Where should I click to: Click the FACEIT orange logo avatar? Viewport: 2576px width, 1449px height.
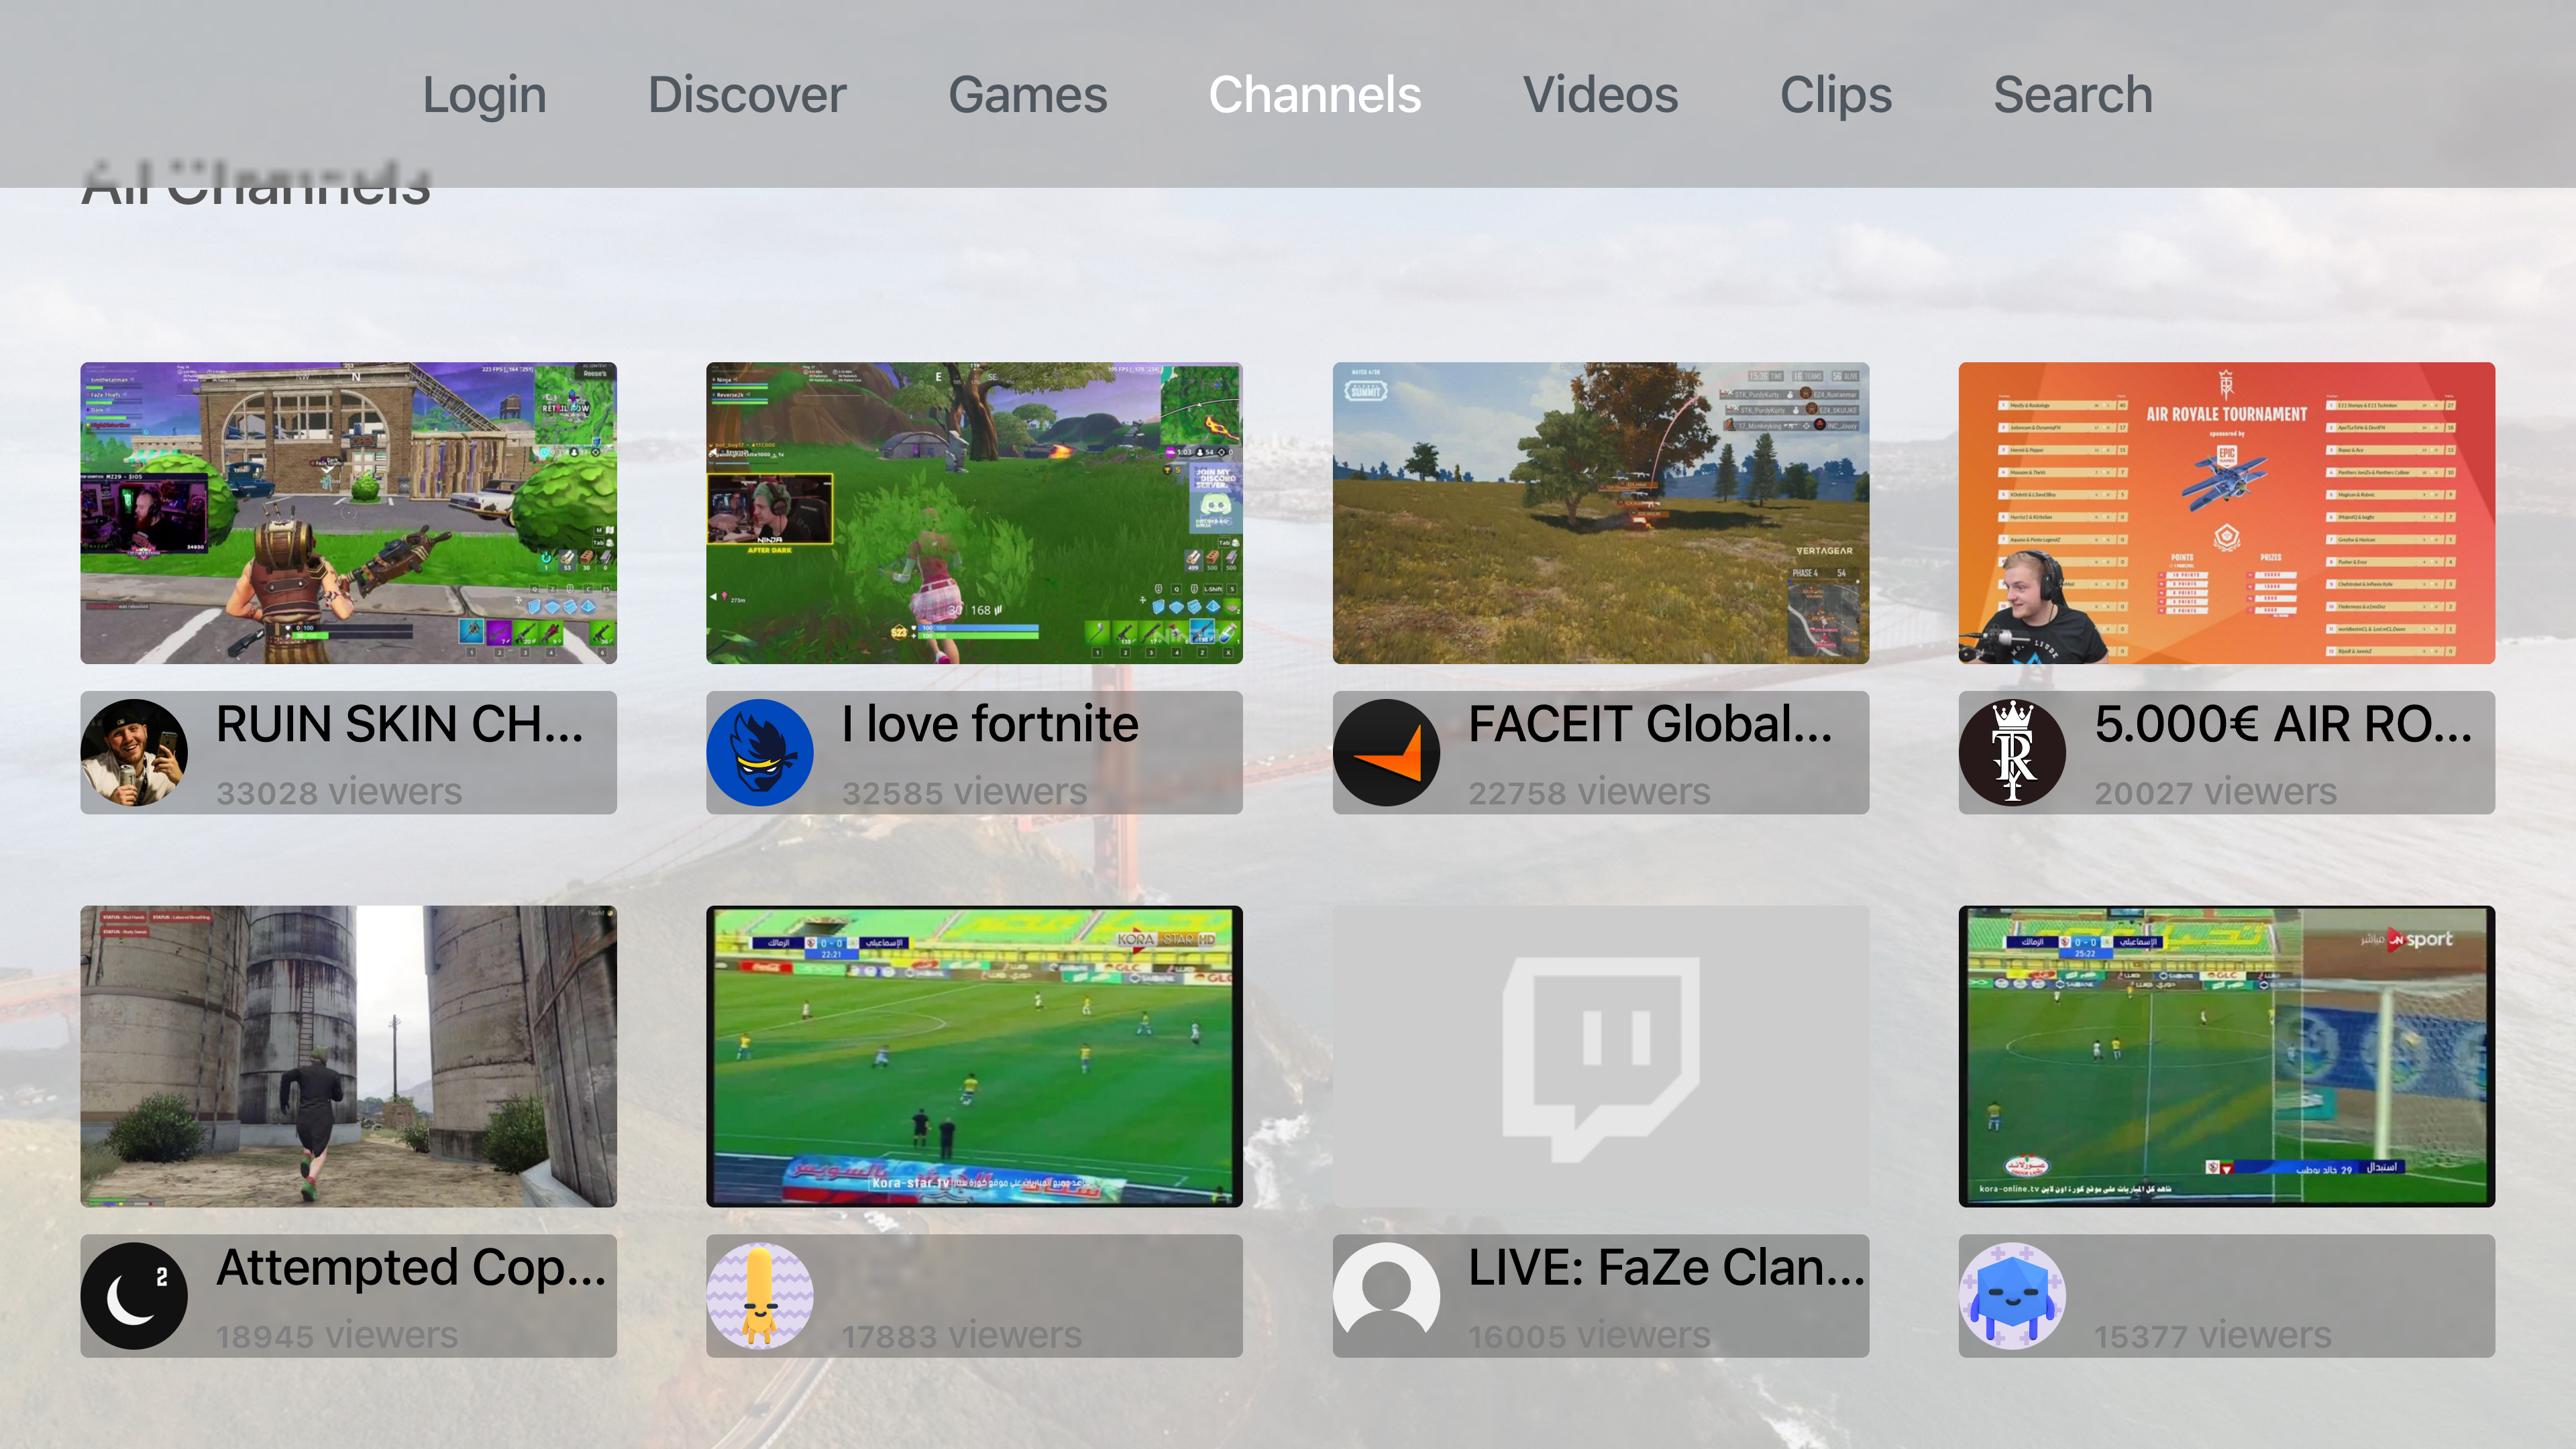coord(1386,752)
